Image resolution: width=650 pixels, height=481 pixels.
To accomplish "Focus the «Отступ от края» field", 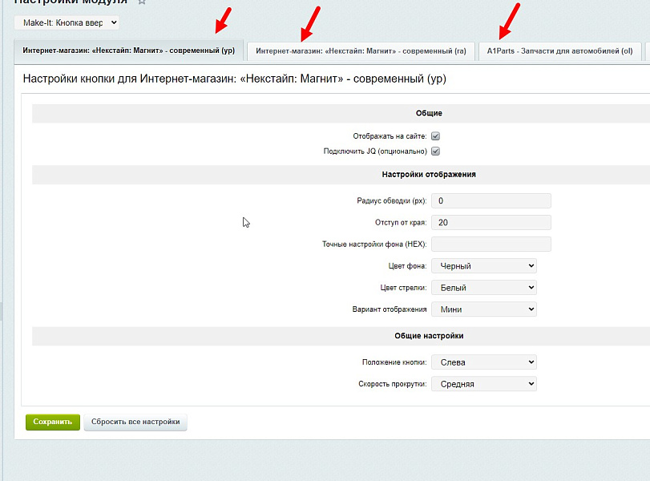I will 491,222.
